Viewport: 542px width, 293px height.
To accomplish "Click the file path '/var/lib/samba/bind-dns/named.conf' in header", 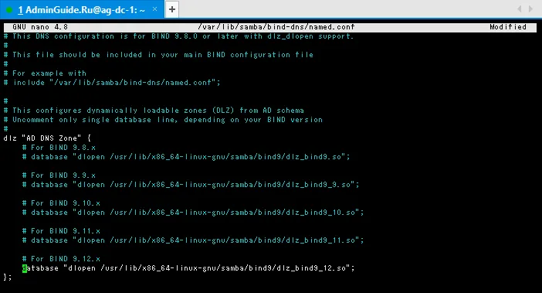I will [x=276, y=27].
